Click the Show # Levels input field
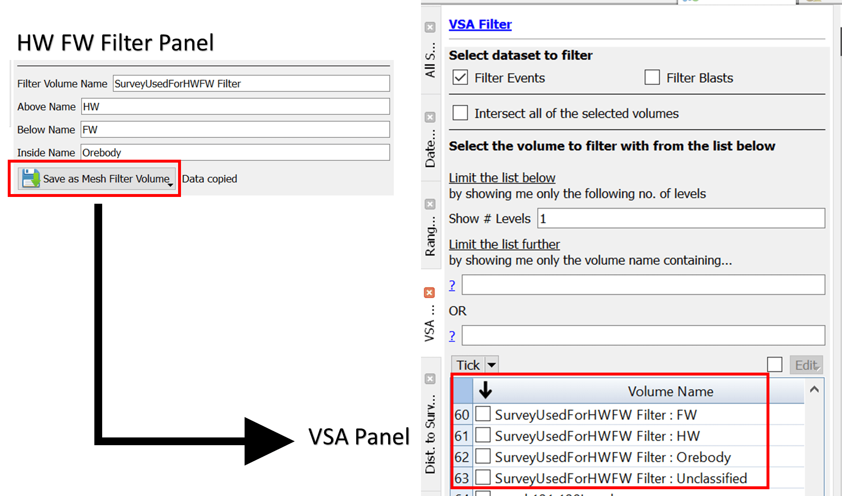The image size is (842, 496). click(681, 219)
